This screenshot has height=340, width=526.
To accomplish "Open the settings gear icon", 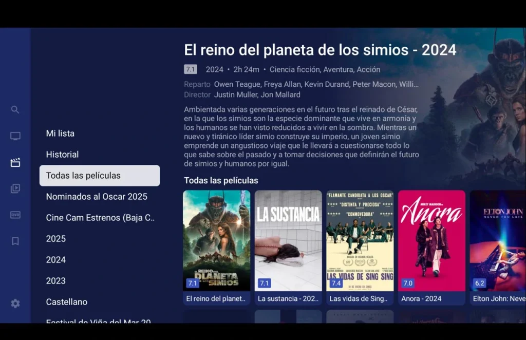I will point(15,304).
